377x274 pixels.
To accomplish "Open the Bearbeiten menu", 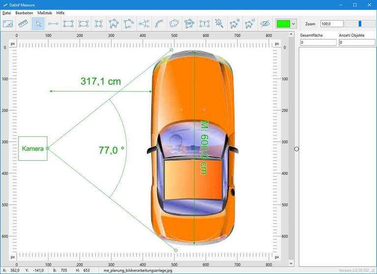I will (x=24, y=12).
